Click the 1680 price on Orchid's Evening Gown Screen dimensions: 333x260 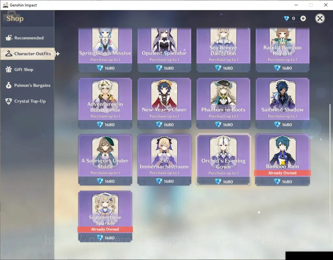228,182
